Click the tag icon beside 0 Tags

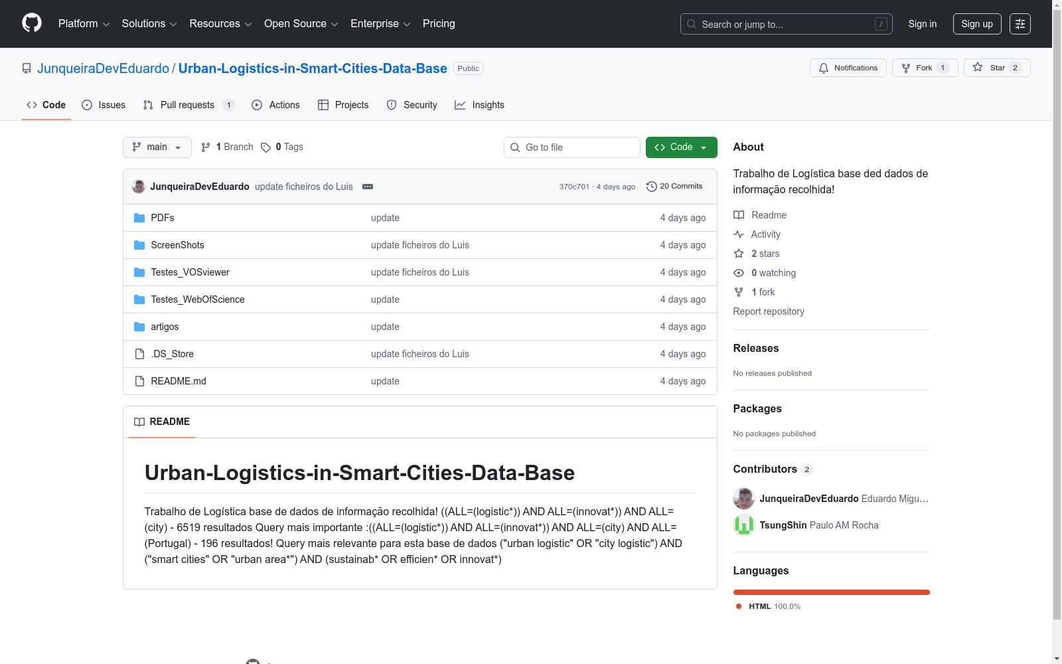pos(265,147)
